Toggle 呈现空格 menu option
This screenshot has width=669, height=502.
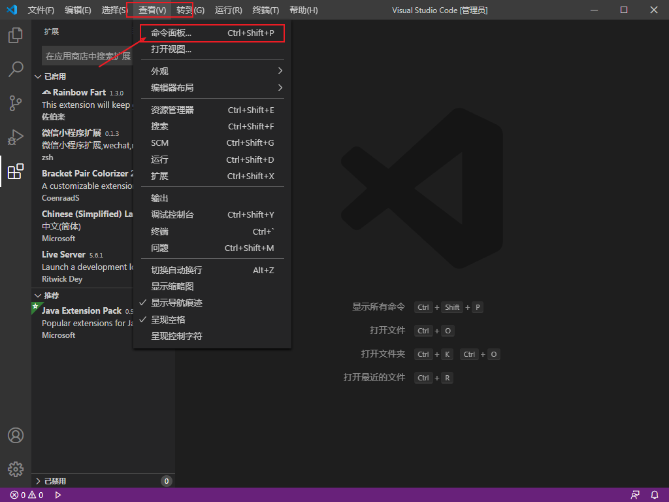pos(212,319)
